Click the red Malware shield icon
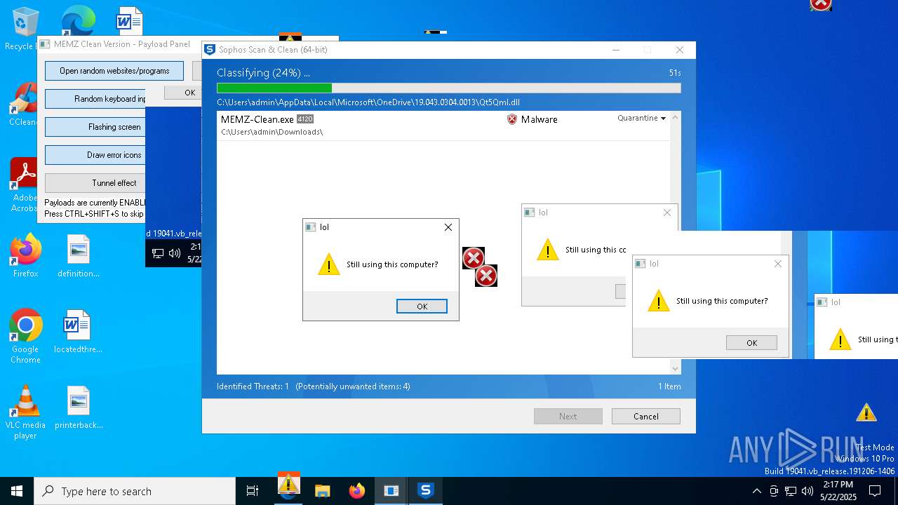 [512, 119]
